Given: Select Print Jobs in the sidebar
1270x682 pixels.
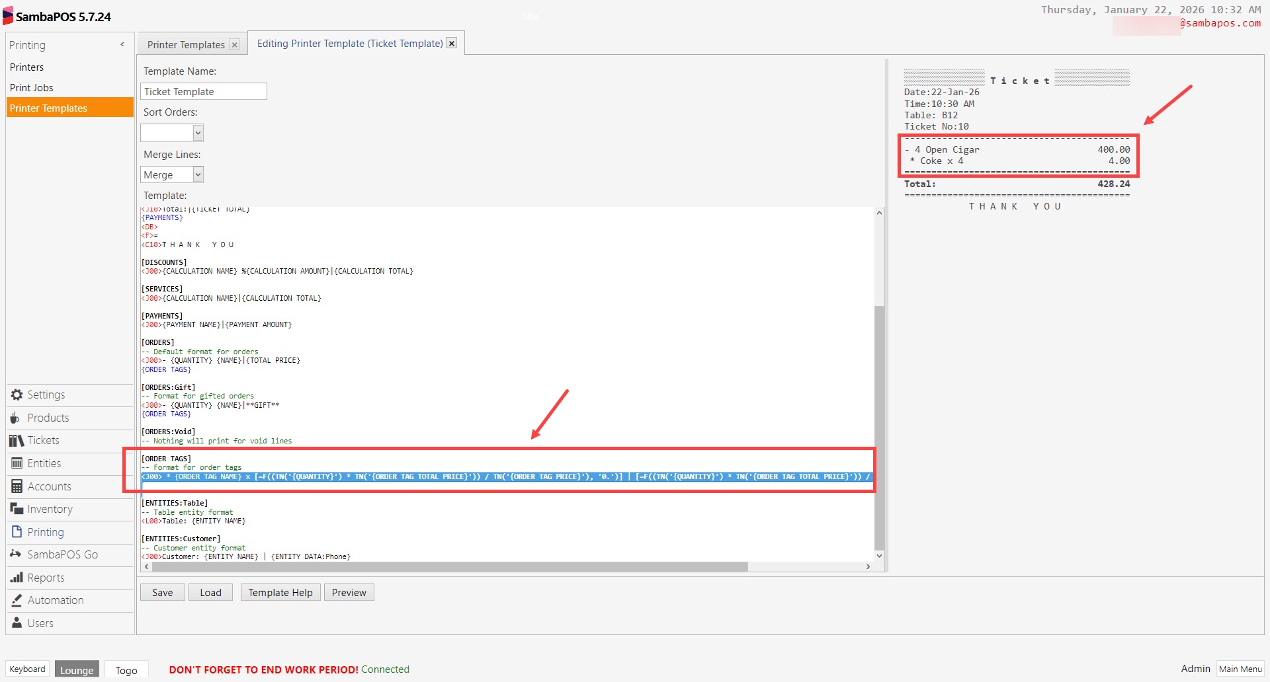Looking at the screenshot, I should [x=31, y=87].
